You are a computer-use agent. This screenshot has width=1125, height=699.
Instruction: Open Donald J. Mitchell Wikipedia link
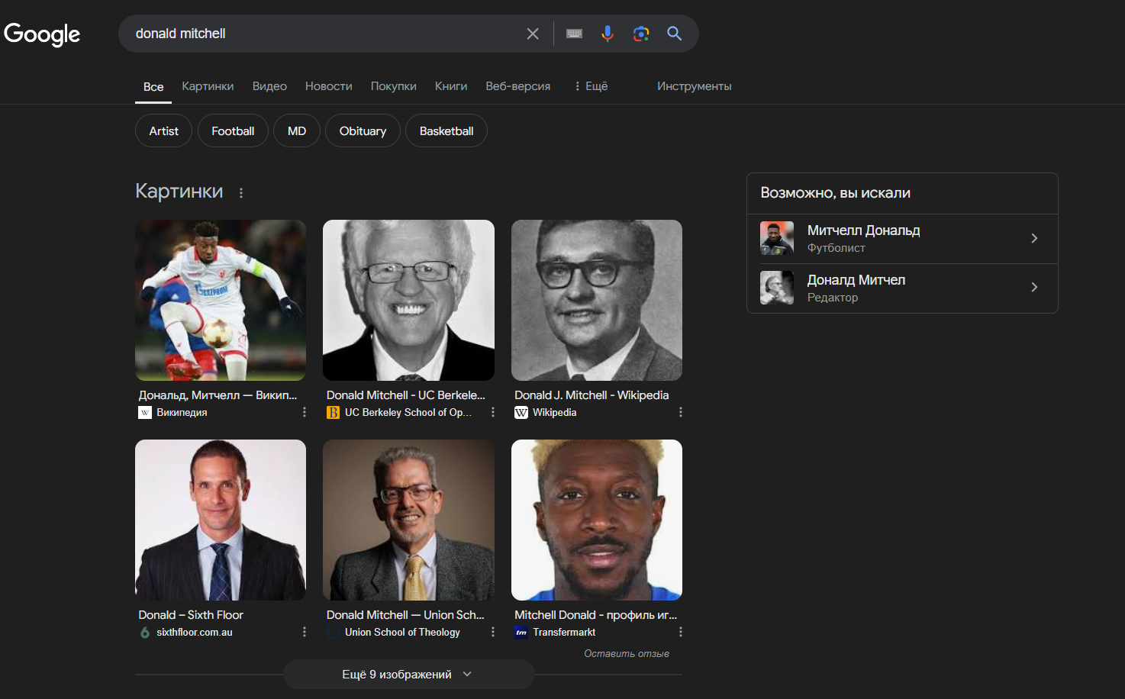[x=591, y=395]
